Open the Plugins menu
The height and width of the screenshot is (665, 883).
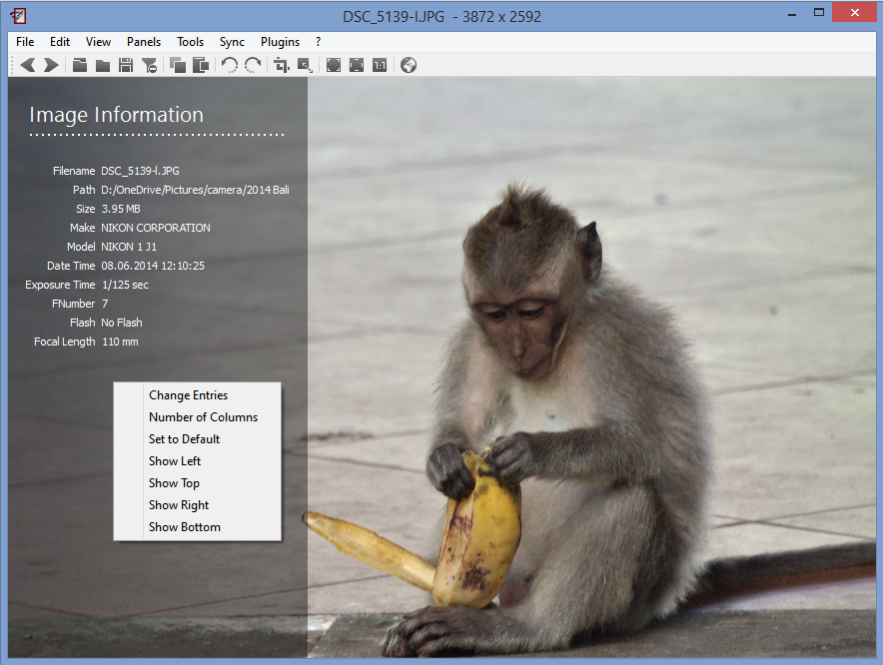(280, 42)
